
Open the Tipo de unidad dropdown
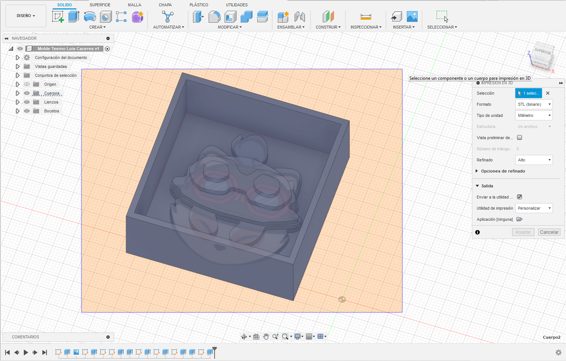(x=534, y=115)
